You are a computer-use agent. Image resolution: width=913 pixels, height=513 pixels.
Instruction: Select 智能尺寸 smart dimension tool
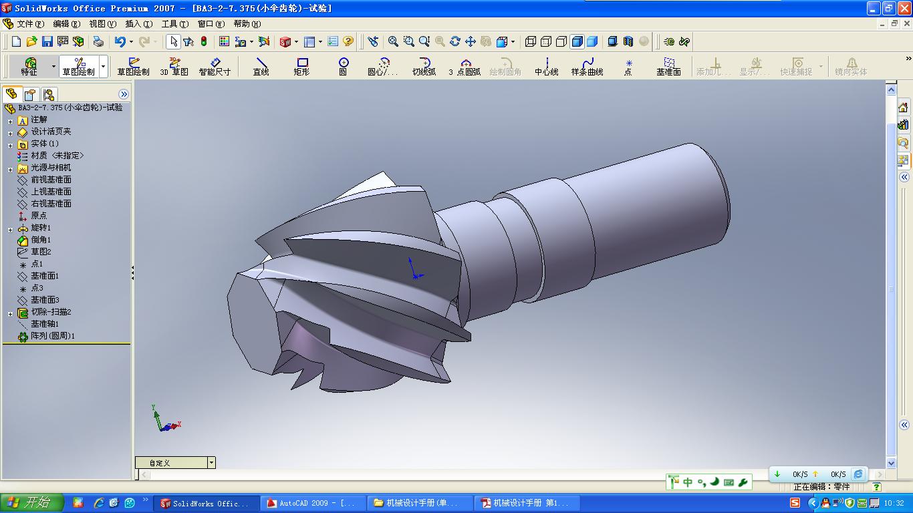tap(215, 66)
